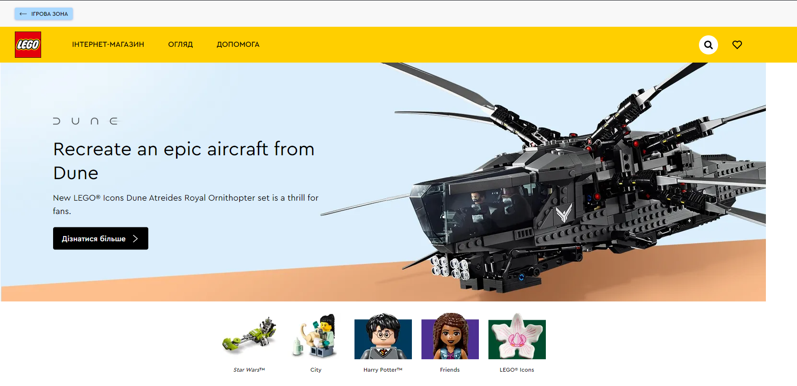Click the stylized DUNE logo
Screen dimensions: 797x386
click(85, 121)
